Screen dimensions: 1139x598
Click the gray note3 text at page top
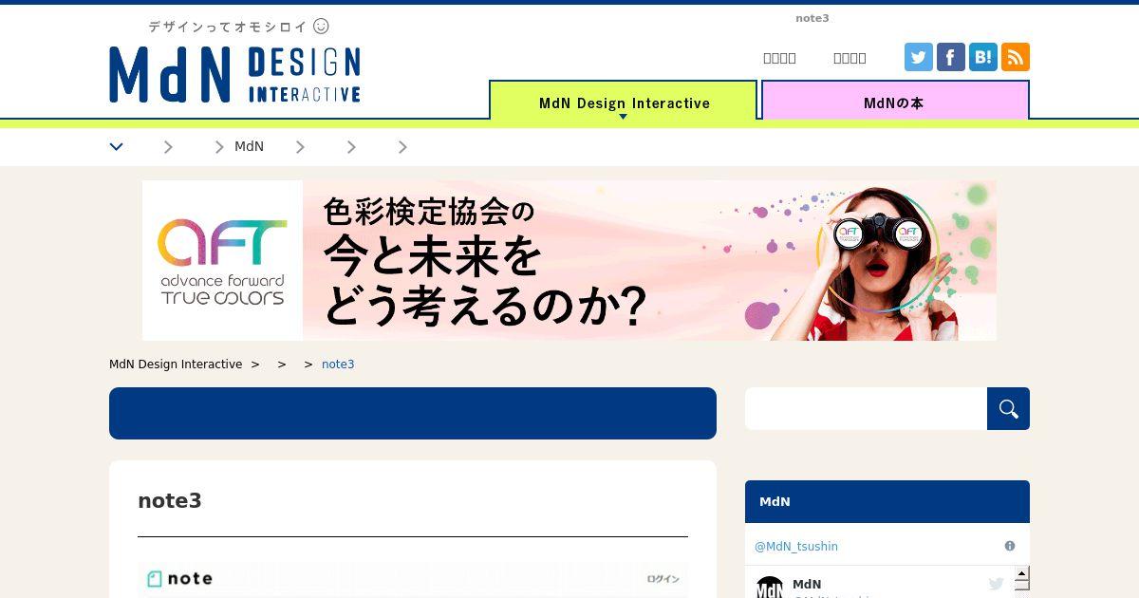coord(812,18)
